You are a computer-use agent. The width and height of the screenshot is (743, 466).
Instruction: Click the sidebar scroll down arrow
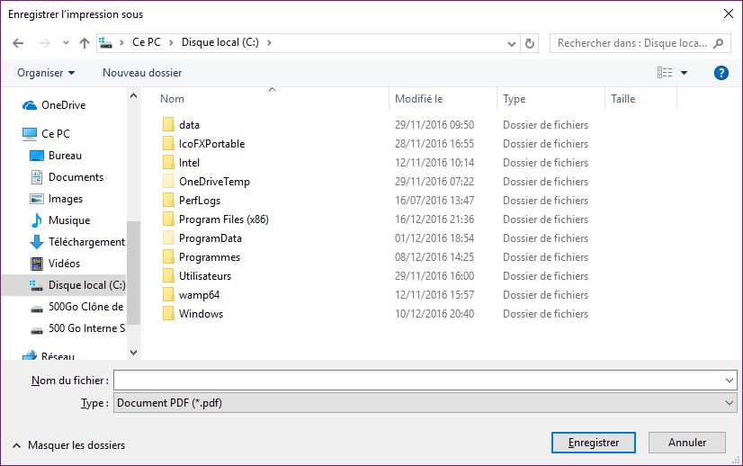pos(134,353)
